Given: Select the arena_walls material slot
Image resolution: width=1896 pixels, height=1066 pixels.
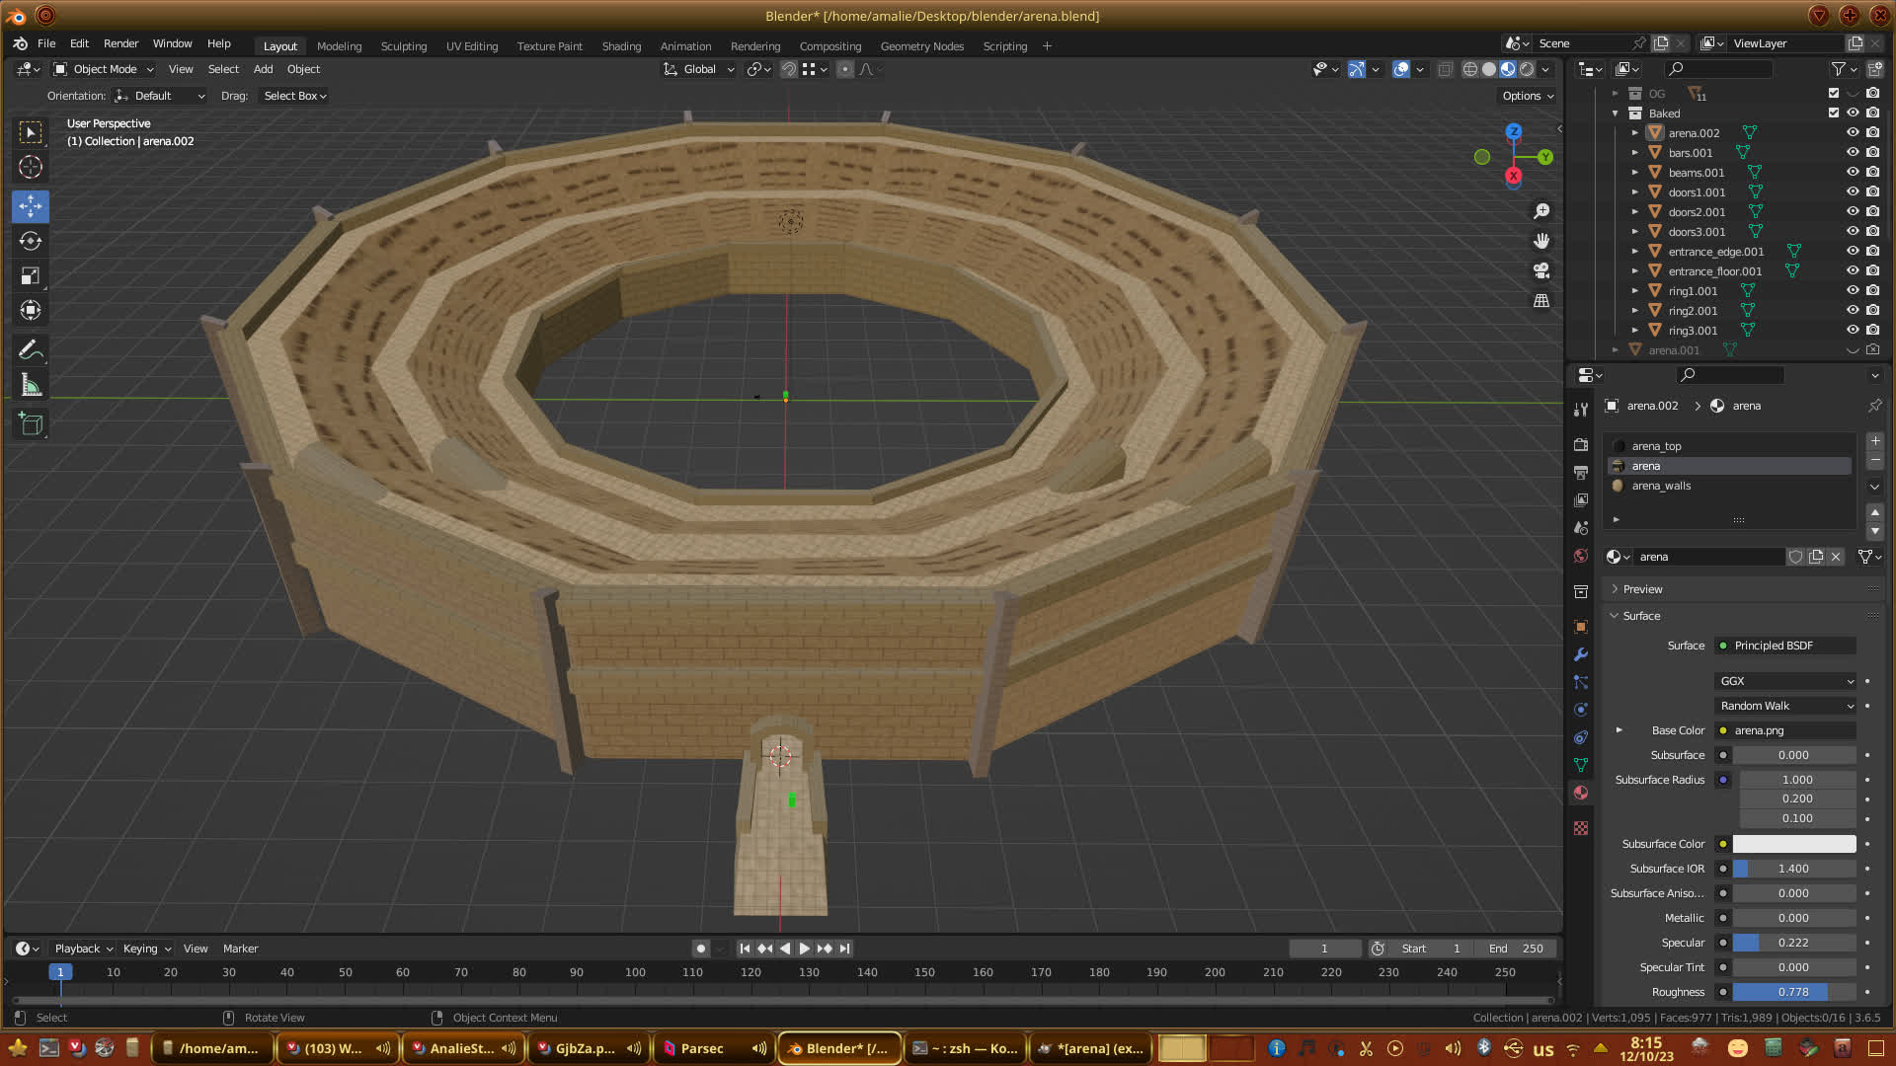Looking at the screenshot, I should click(x=1661, y=486).
